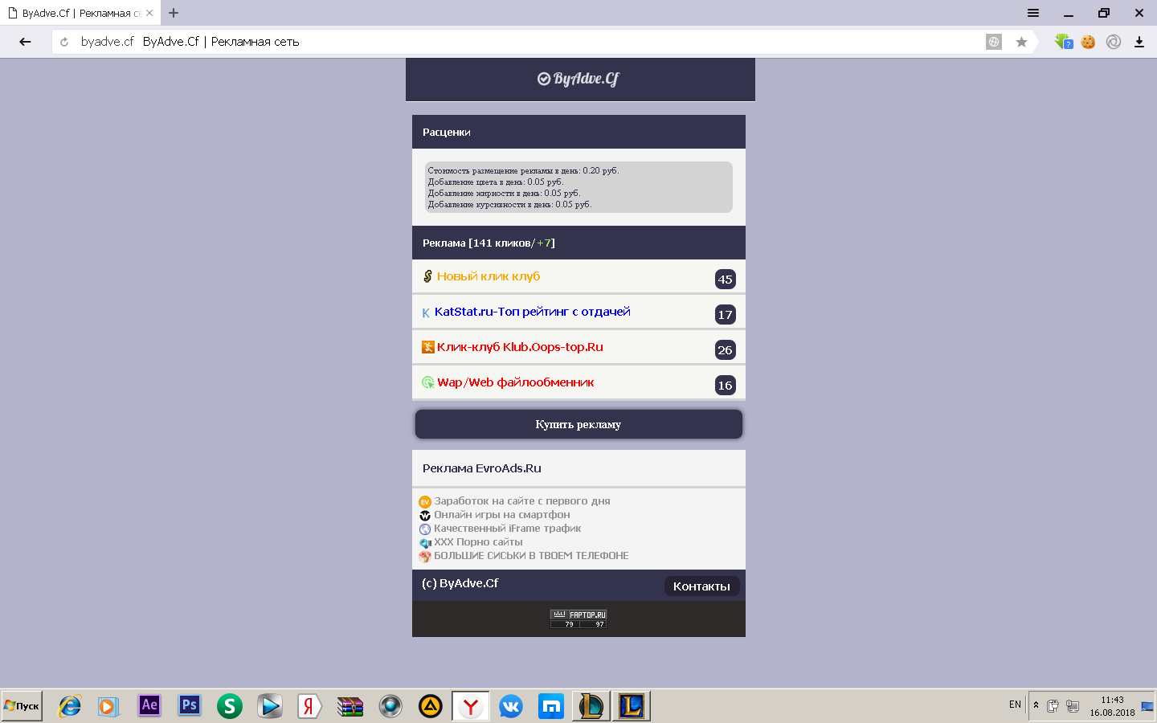
Task: Click the address bar showing byadve.cf
Action: (522, 42)
